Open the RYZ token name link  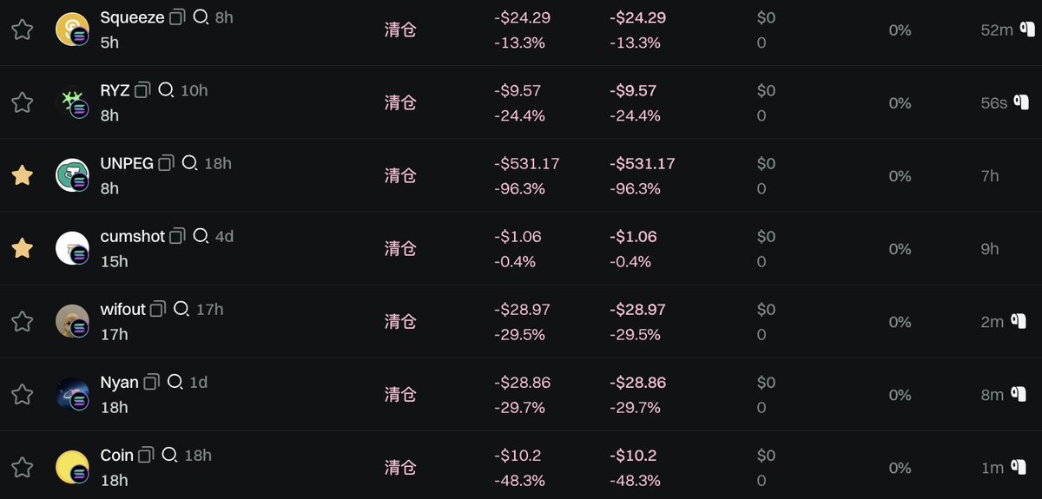click(115, 90)
